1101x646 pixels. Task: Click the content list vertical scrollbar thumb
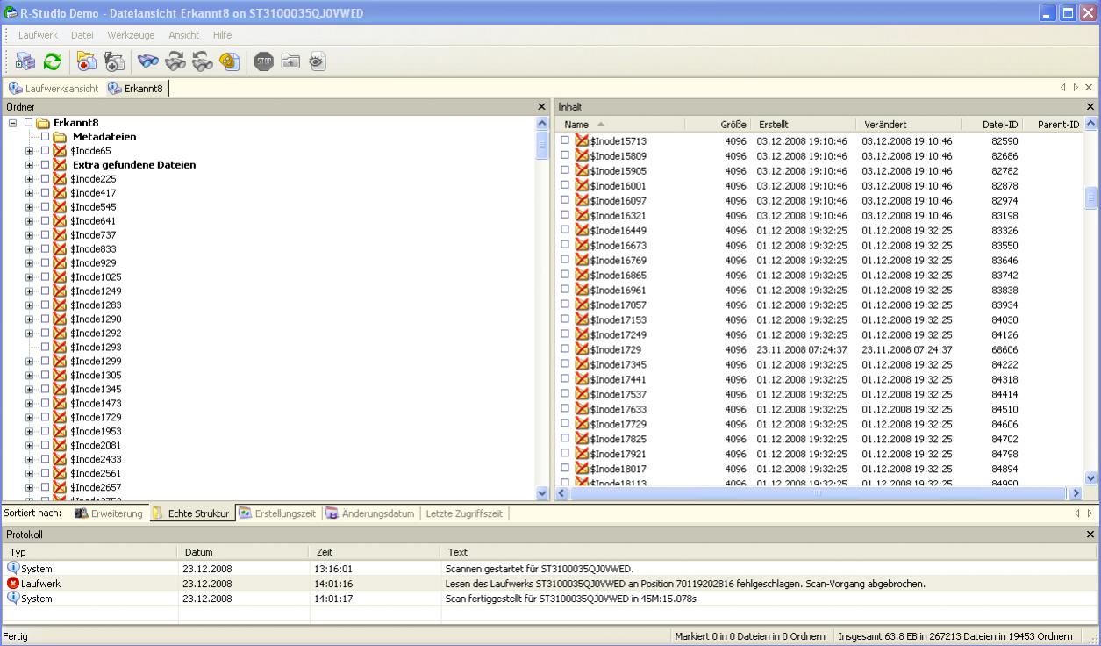click(x=1091, y=197)
